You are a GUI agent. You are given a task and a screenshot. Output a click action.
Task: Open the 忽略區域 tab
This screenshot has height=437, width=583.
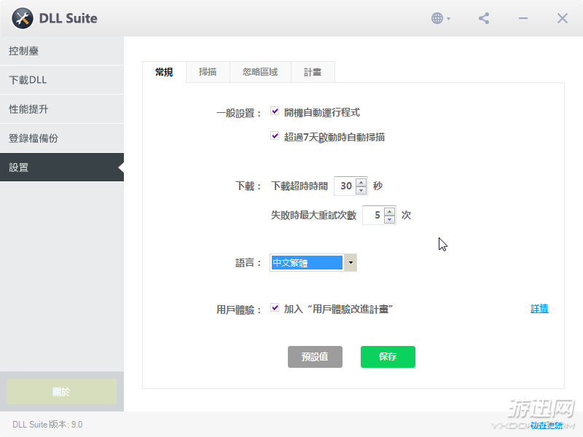[260, 71]
